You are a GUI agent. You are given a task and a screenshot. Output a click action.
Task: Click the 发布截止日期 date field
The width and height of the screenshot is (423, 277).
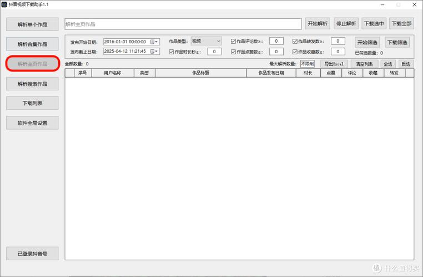click(132, 51)
